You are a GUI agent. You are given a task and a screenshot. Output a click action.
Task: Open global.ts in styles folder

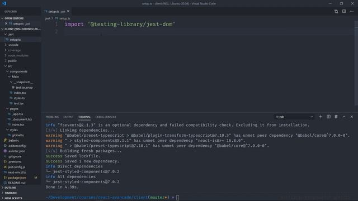click(21, 135)
